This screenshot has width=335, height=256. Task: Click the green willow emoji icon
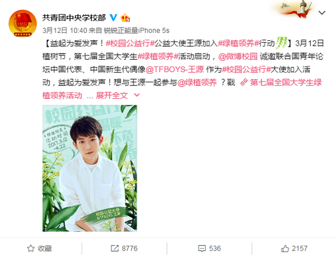281,43
